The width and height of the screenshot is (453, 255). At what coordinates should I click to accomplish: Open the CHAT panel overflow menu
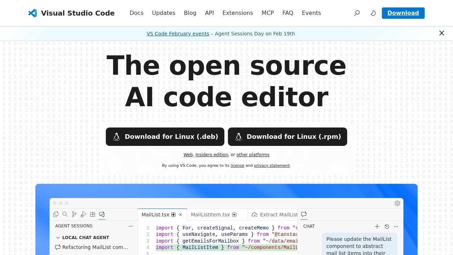(396, 227)
